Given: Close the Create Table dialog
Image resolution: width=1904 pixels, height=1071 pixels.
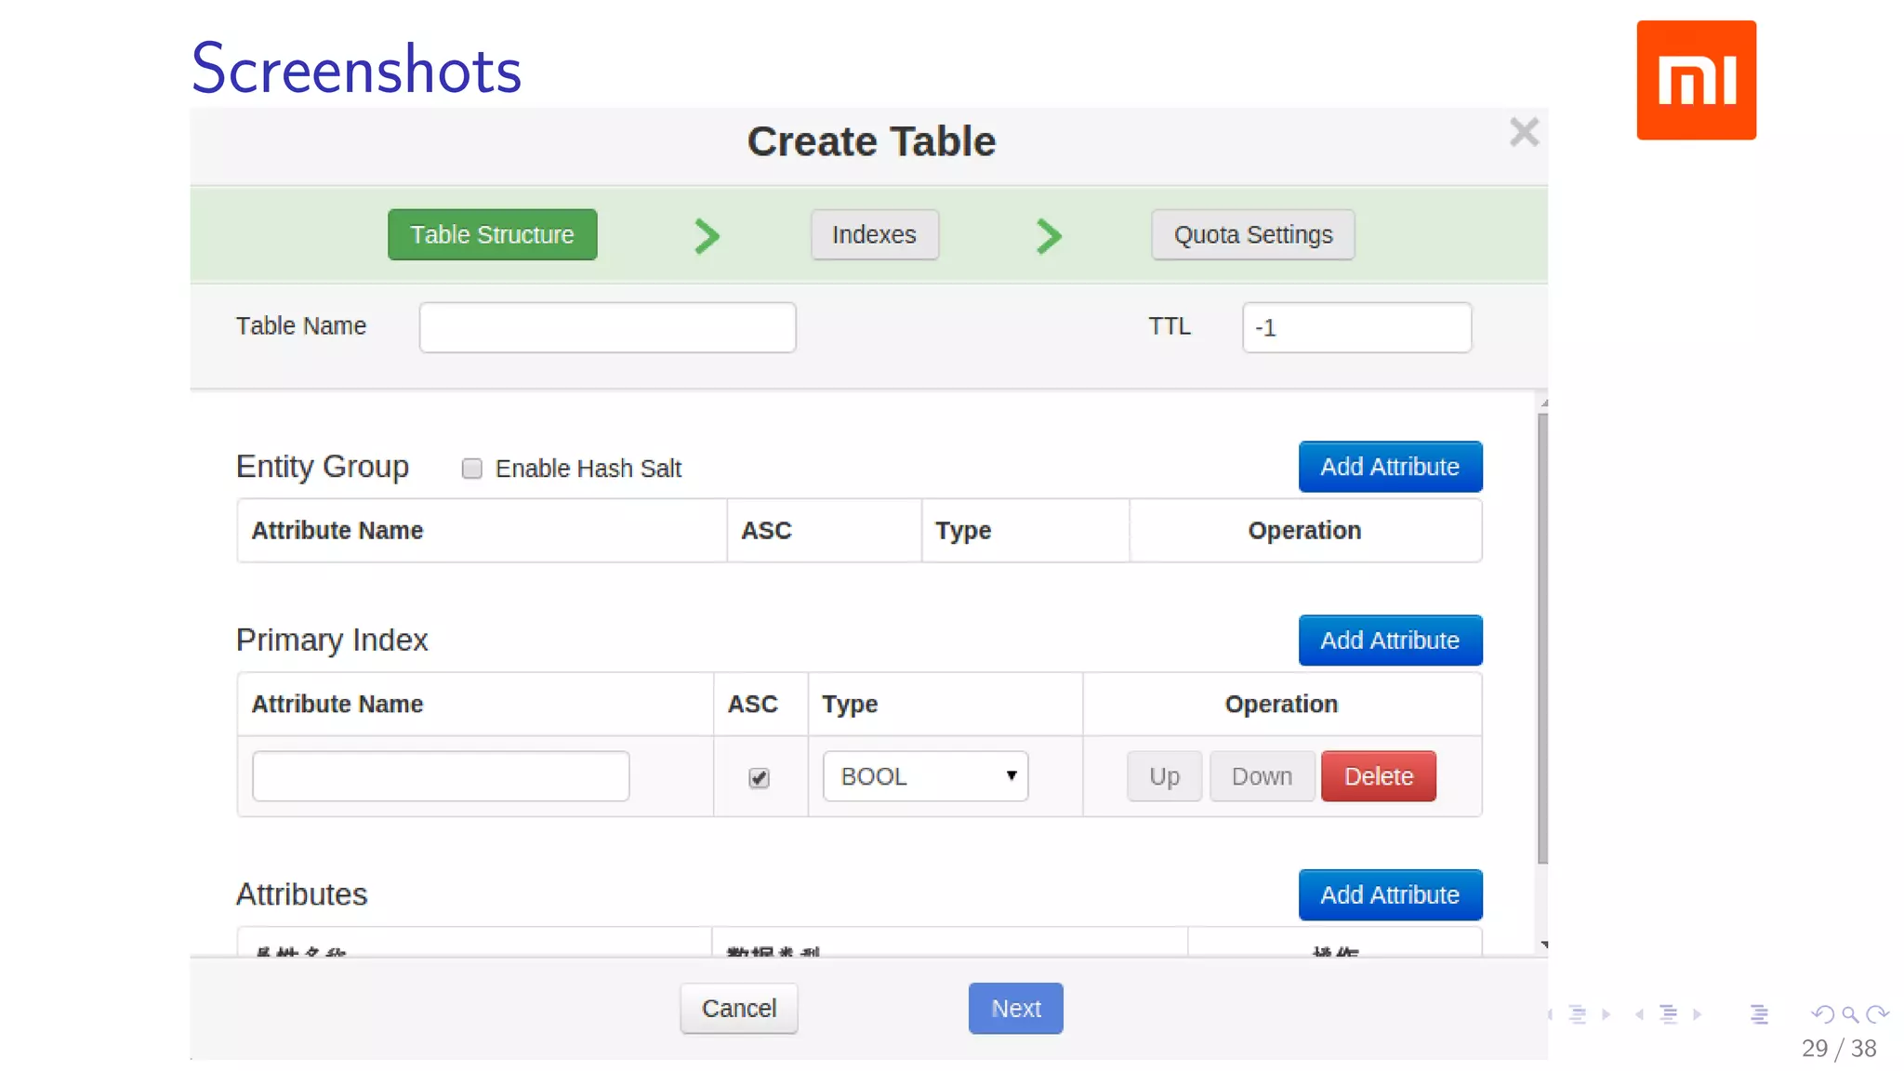Looking at the screenshot, I should coord(1524,132).
